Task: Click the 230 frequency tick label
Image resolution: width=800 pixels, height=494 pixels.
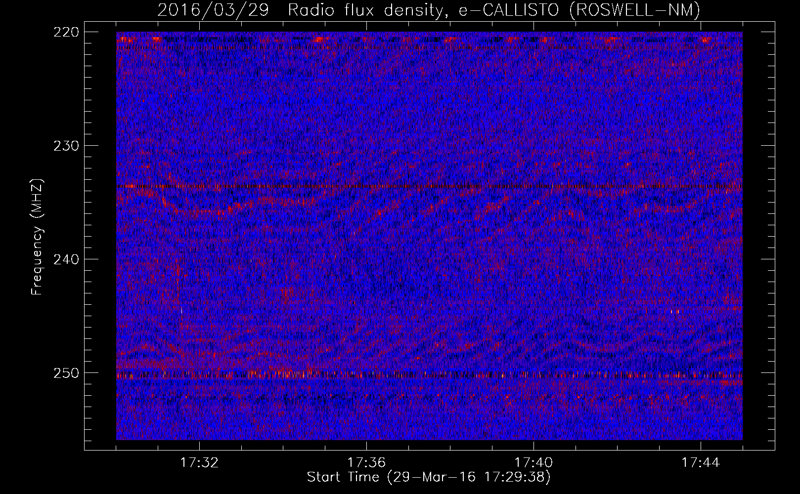Action: 66,146
